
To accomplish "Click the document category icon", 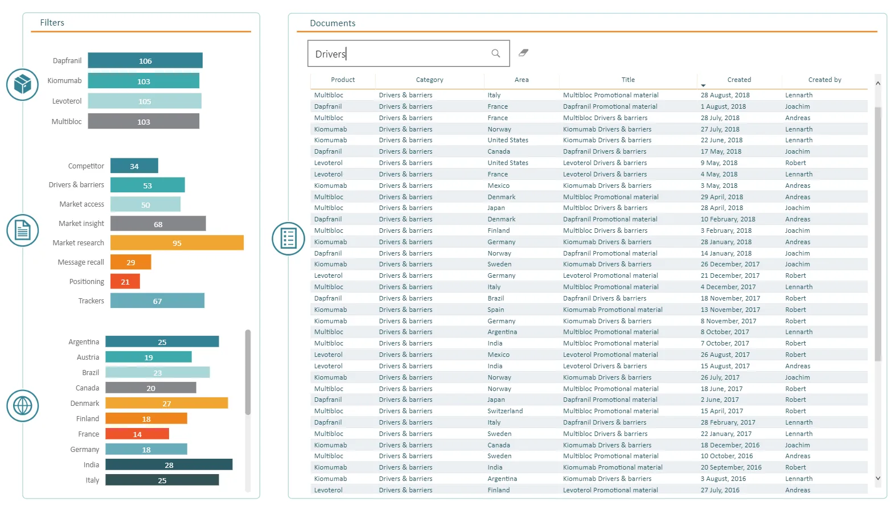I will (22, 231).
